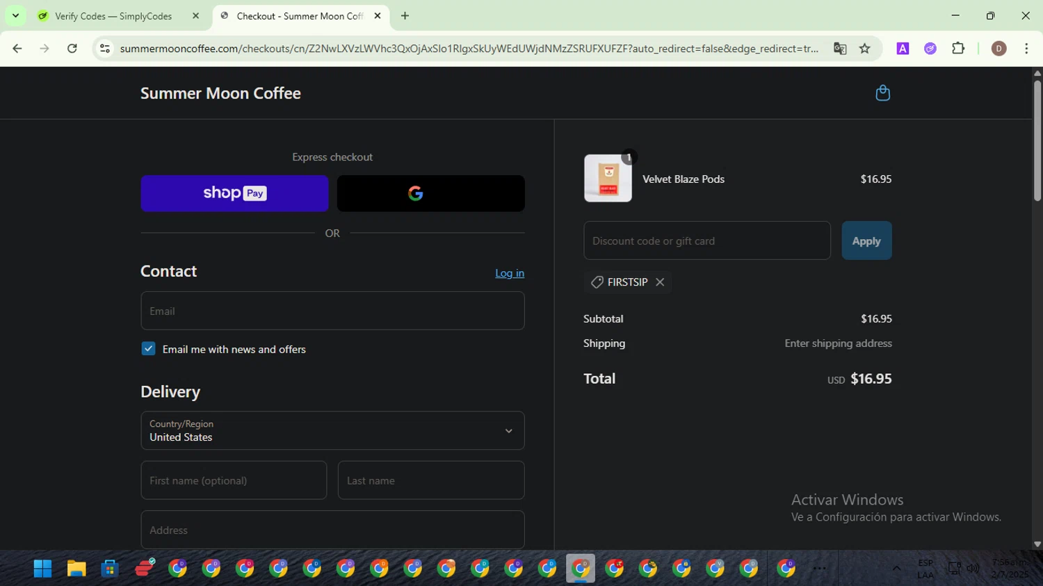This screenshot has height=586, width=1043.
Task: Close the Checkout - Summer Moon tab
Action: (x=378, y=16)
